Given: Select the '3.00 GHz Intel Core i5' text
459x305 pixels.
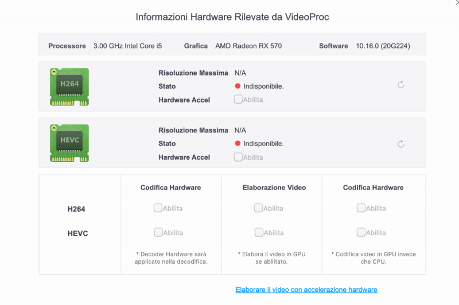Looking at the screenshot, I should 127,46.
